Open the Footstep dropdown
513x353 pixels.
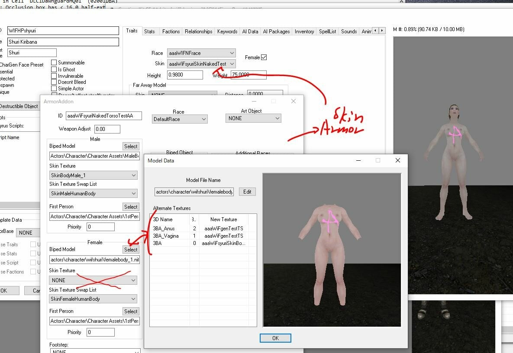(95, 351)
